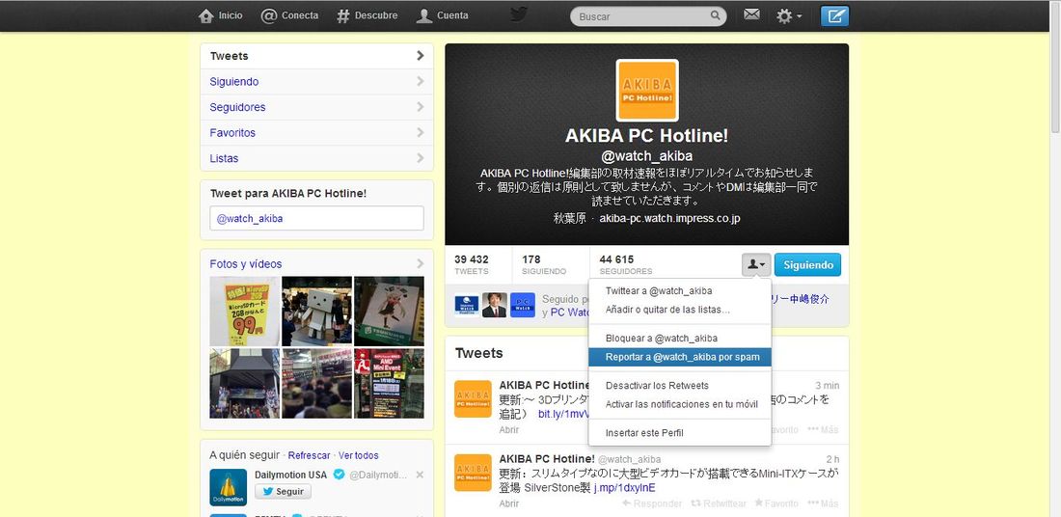Click Abrir on the 3 min tweet
This screenshot has width=1061, height=517.
click(x=509, y=429)
